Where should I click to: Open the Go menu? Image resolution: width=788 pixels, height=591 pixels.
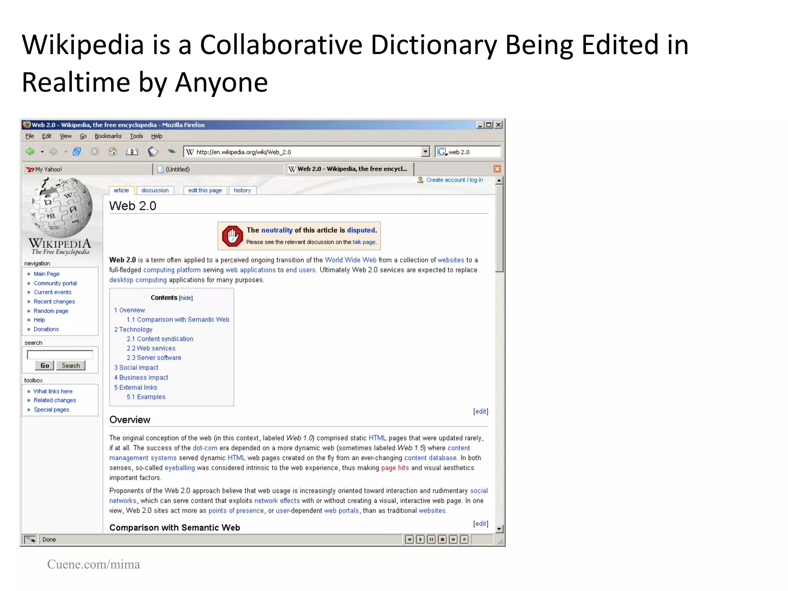tap(83, 136)
